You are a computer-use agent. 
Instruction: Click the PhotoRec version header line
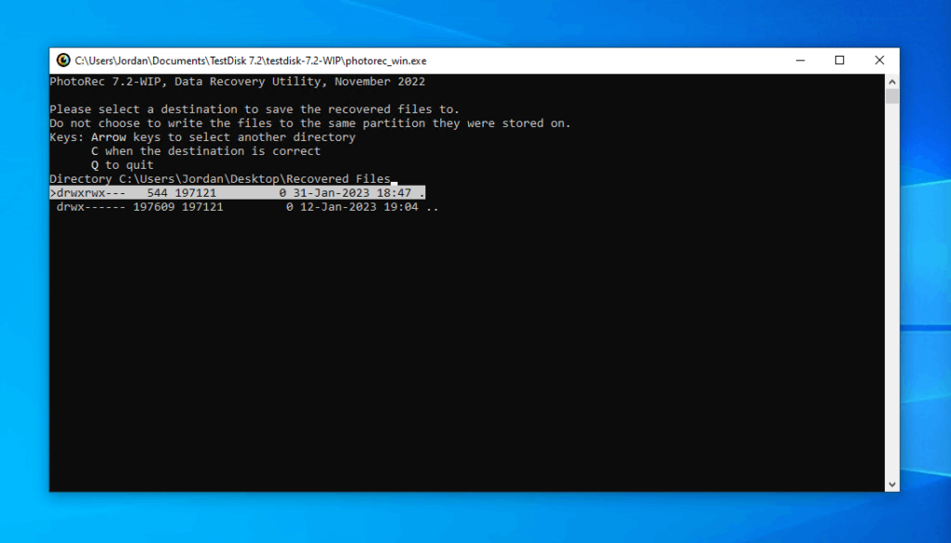pos(238,81)
